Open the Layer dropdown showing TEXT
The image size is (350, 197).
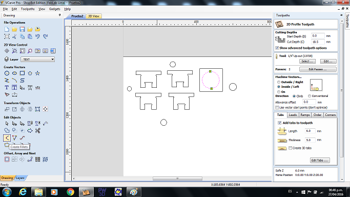[x=38, y=60]
